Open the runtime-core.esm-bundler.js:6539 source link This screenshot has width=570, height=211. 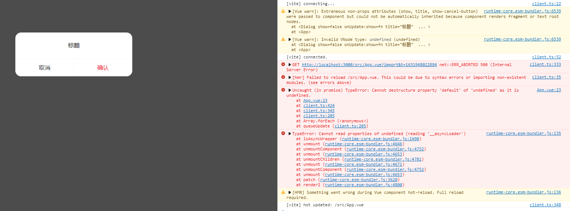point(522,11)
